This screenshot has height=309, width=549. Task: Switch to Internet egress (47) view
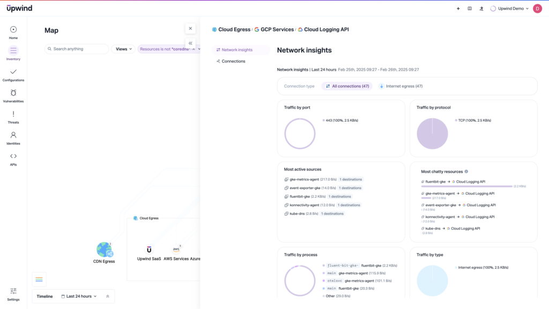coord(400,86)
